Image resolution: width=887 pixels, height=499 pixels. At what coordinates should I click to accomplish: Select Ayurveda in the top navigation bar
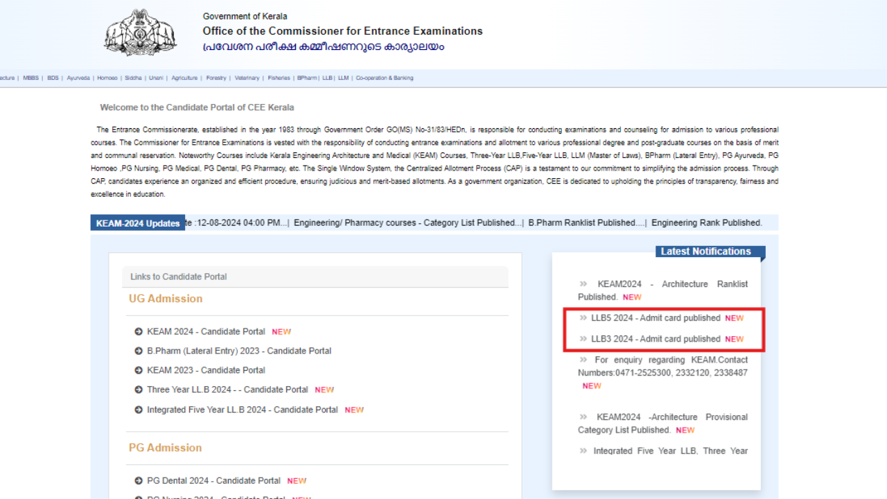click(x=78, y=78)
